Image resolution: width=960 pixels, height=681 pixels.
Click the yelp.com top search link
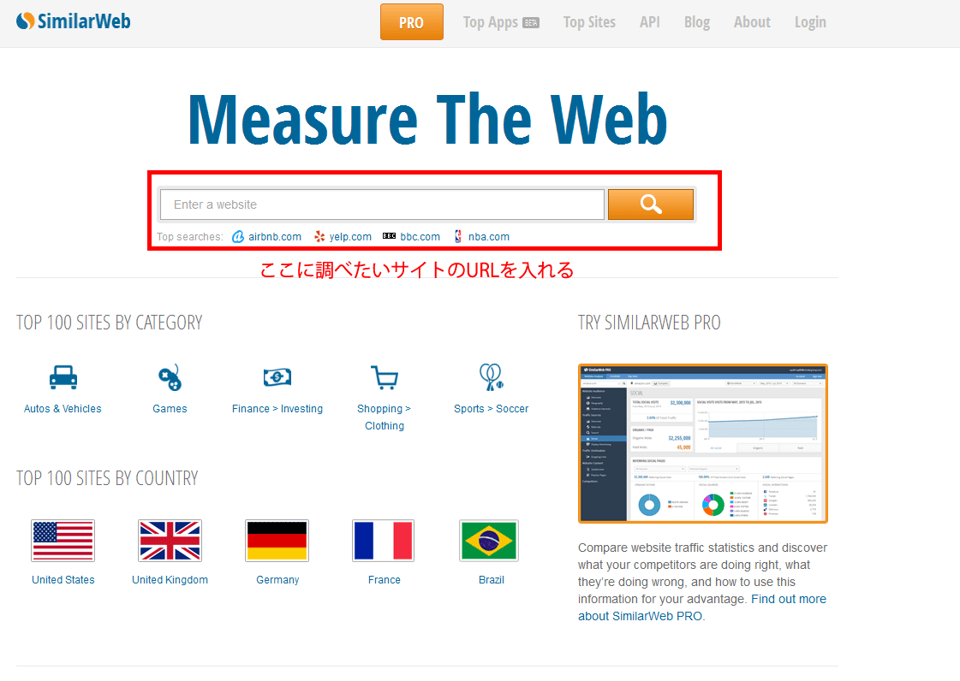[350, 237]
